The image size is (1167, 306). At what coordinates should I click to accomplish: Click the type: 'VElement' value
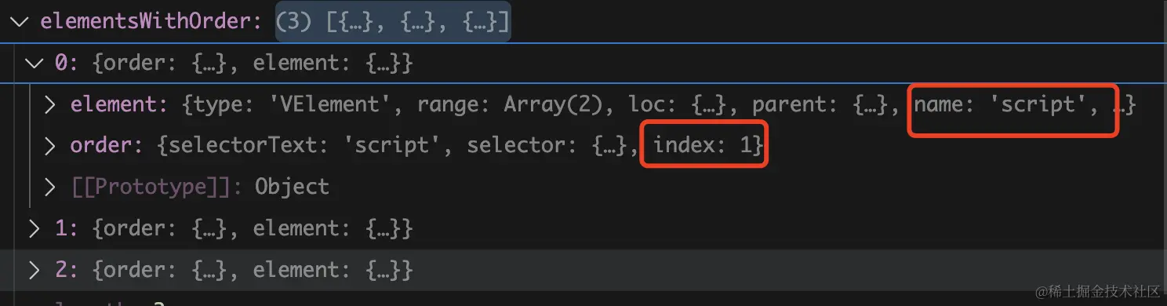[x=297, y=104]
